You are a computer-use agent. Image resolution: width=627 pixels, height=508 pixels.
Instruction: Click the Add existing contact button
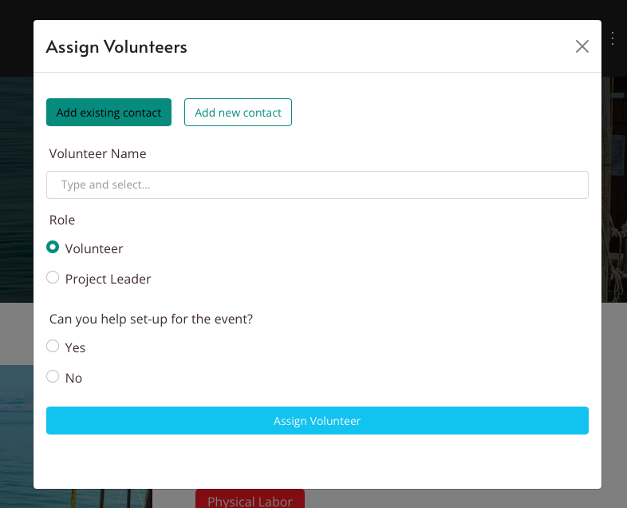tap(108, 113)
